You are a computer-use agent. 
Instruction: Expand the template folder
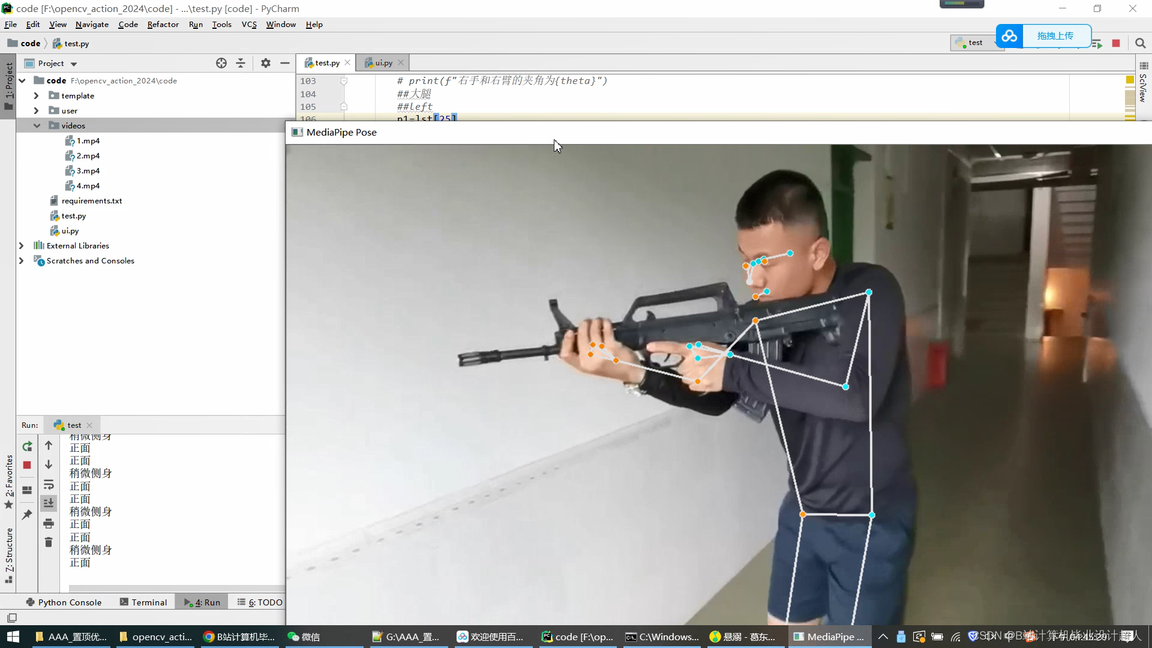36,95
